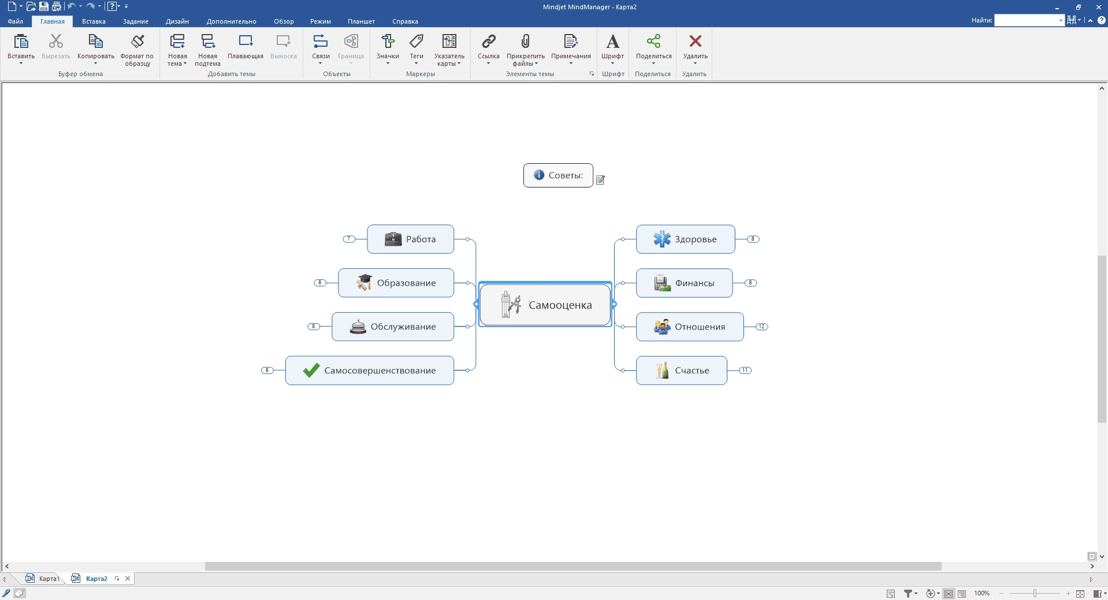This screenshot has width=1108, height=600.
Task: Click the open file icon in quick access
Action: (x=31, y=6)
